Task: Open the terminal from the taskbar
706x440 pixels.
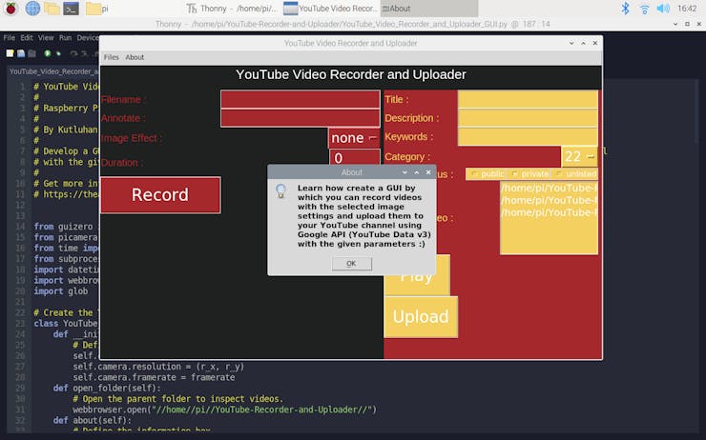Action: click(72, 9)
